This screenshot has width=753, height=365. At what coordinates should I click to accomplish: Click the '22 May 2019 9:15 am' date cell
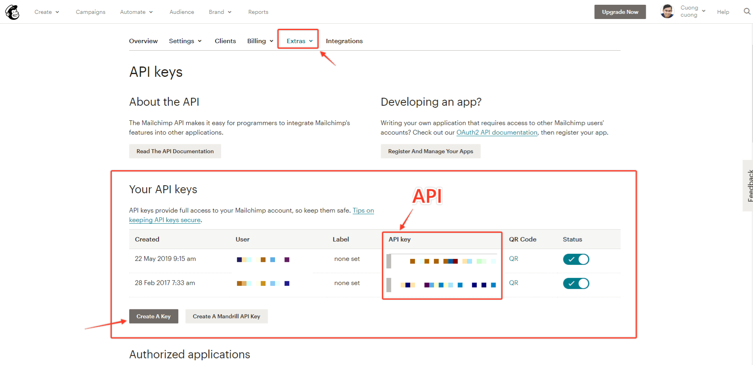pos(165,259)
